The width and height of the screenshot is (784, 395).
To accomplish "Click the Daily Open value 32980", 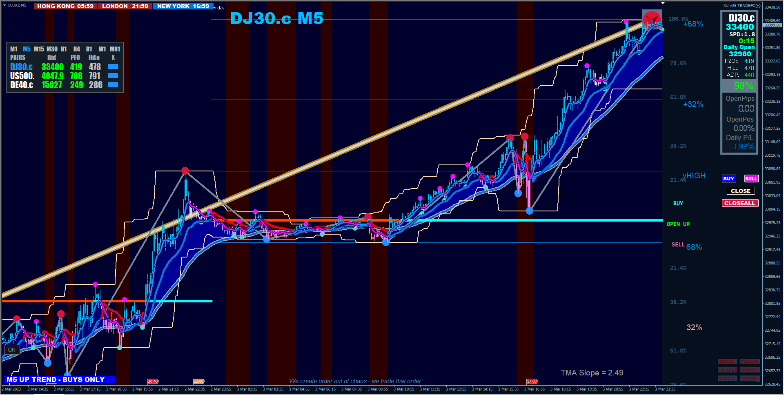I will 740,54.
